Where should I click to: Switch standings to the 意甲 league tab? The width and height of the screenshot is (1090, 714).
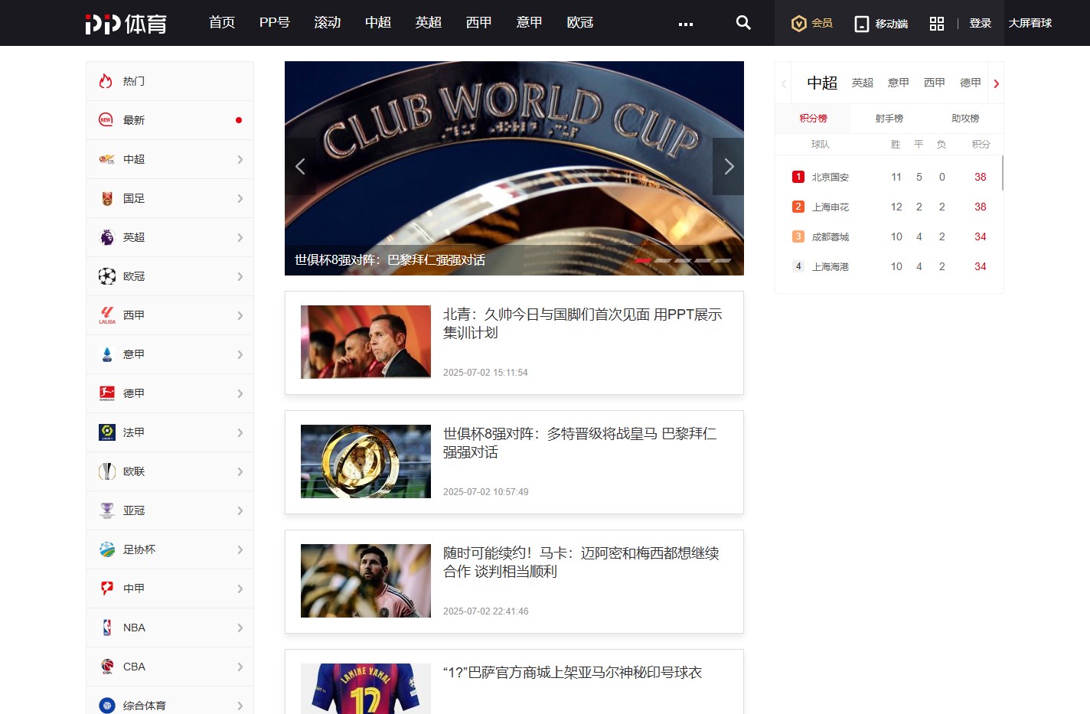[x=899, y=83]
